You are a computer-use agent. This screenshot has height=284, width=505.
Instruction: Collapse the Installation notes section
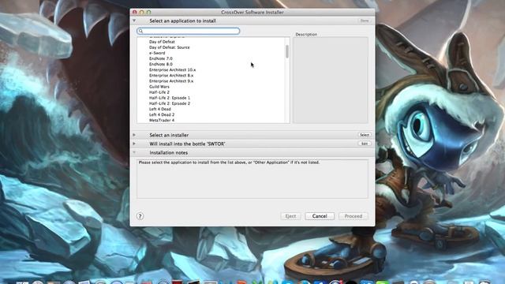[x=134, y=152]
